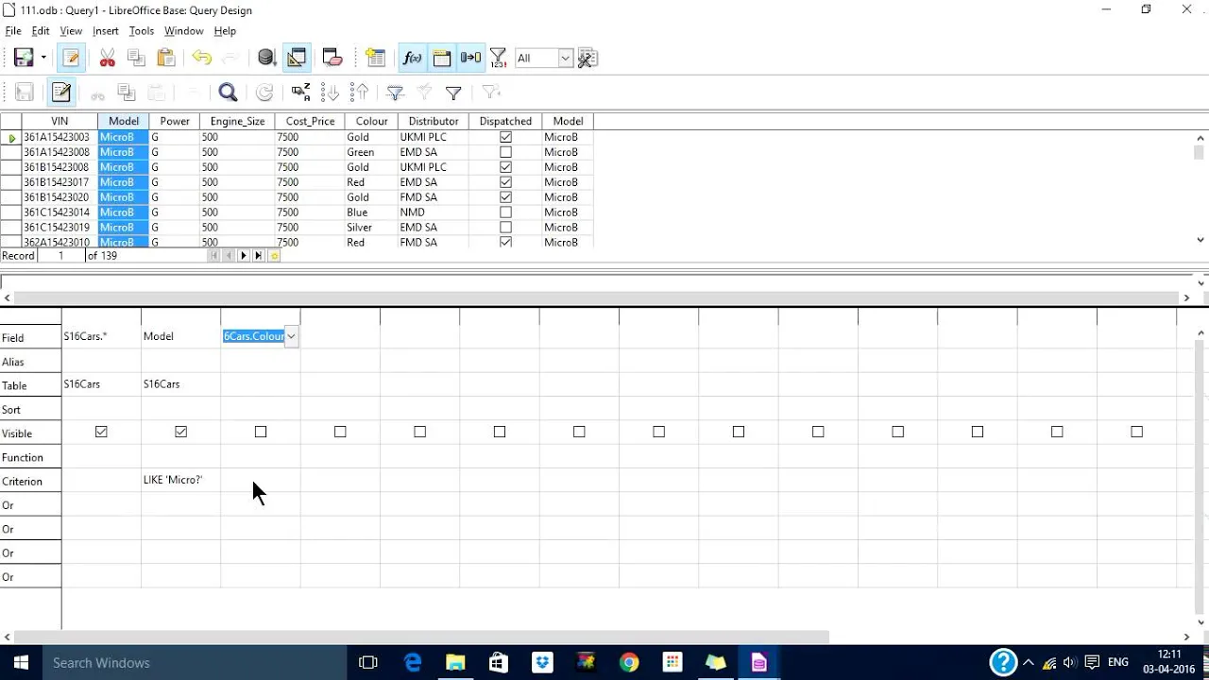Uncheck Visible for the S16Cars.* column
The image size is (1209, 680).
(101, 432)
